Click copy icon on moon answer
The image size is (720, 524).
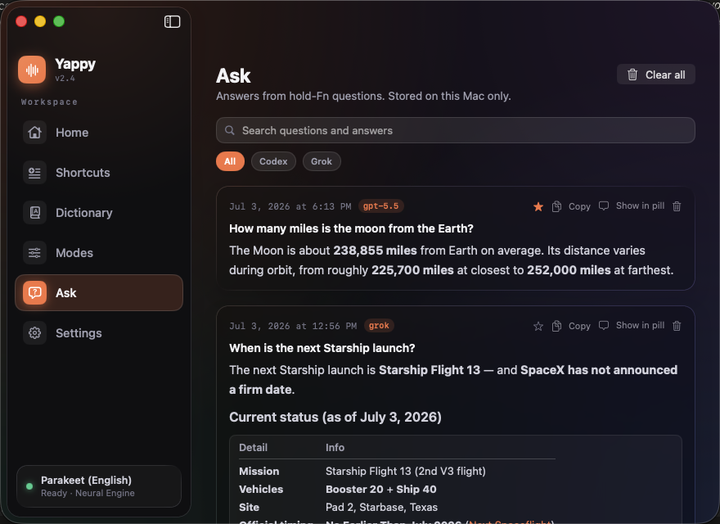pyautogui.click(x=556, y=206)
